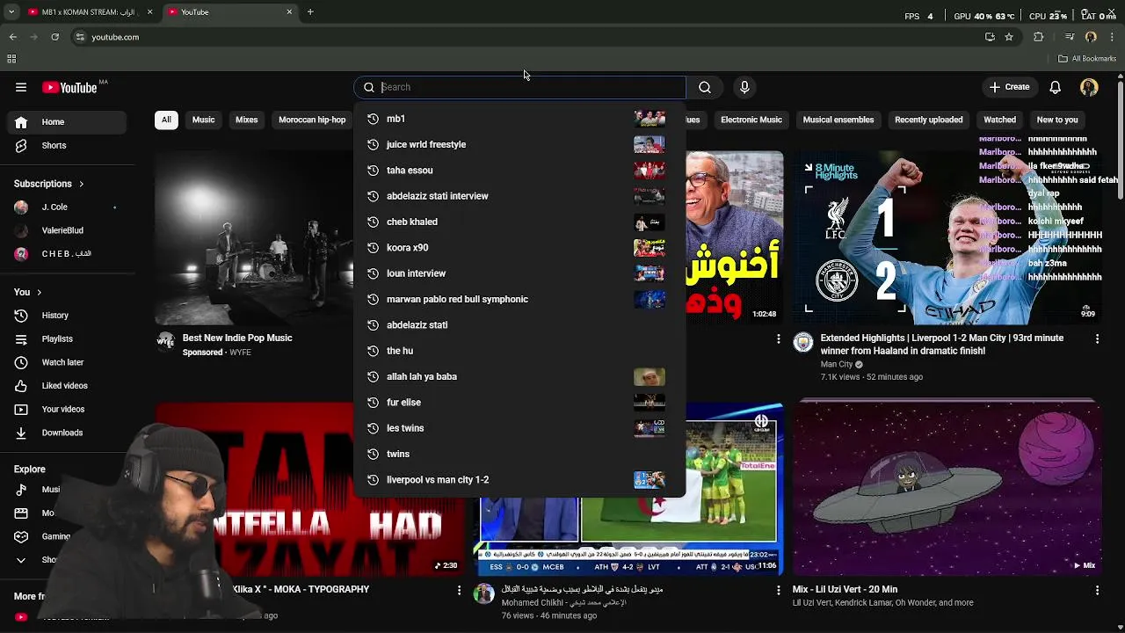Open options for Liverpool highlights video
1125x633 pixels.
[x=1097, y=338]
